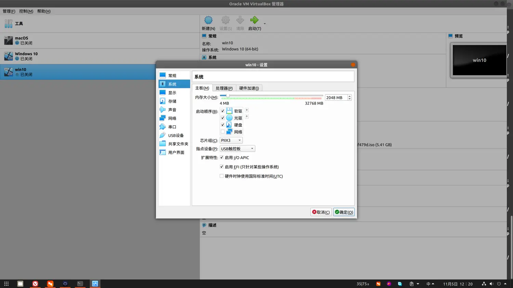Go to the 网络 (Network) settings category
Viewport: 513px width, 288px height.
click(x=172, y=118)
